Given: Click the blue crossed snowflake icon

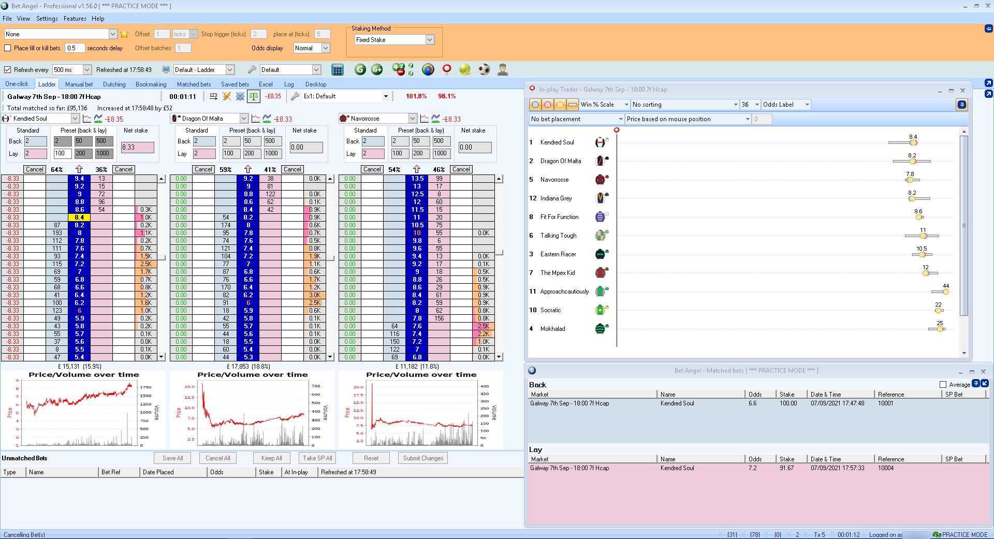Looking at the screenshot, I should click(x=240, y=96).
